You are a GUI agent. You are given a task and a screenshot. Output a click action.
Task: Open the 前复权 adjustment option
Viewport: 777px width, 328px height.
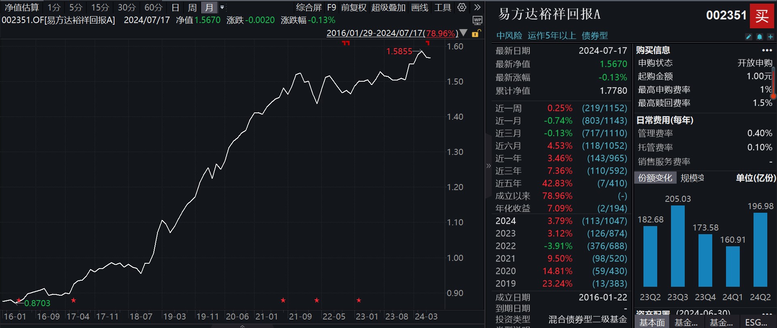pyautogui.click(x=354, y=7)
